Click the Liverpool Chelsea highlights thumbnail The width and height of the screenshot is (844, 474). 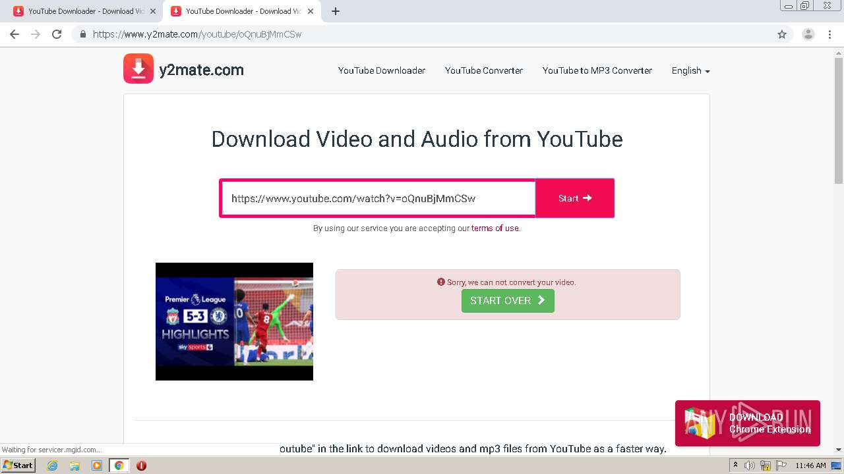tap(234, 321)
